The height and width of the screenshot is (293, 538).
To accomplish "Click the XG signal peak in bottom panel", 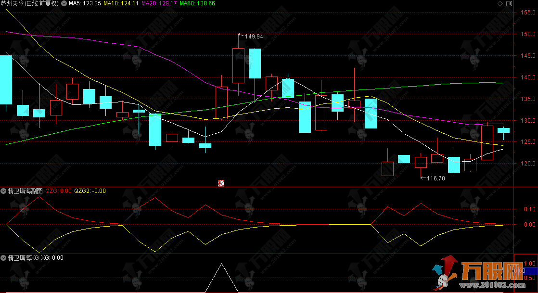I will [222, 264].
